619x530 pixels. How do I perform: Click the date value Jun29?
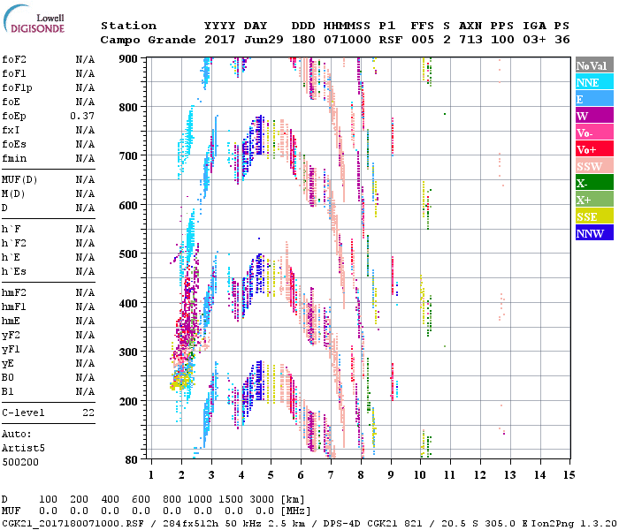[264, 40]
